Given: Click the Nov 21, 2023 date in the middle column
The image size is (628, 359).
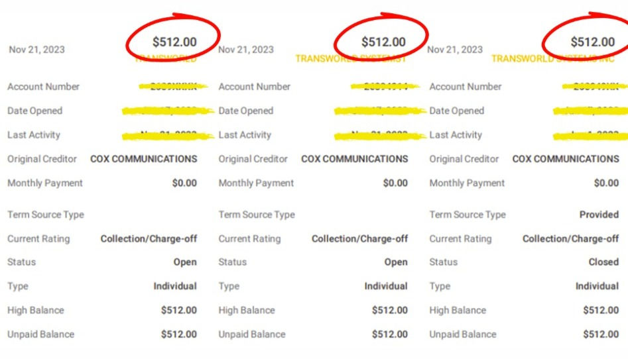Looking at the screenshot, I should (246, 50).
